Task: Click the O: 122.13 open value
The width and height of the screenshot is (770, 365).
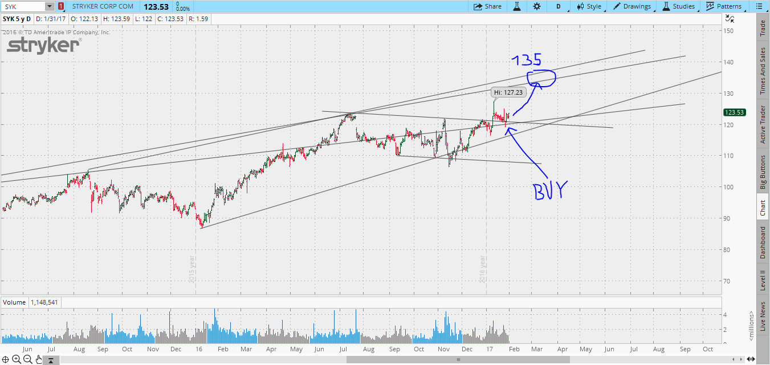Action: pyautogui.click(x=85, y=18)
